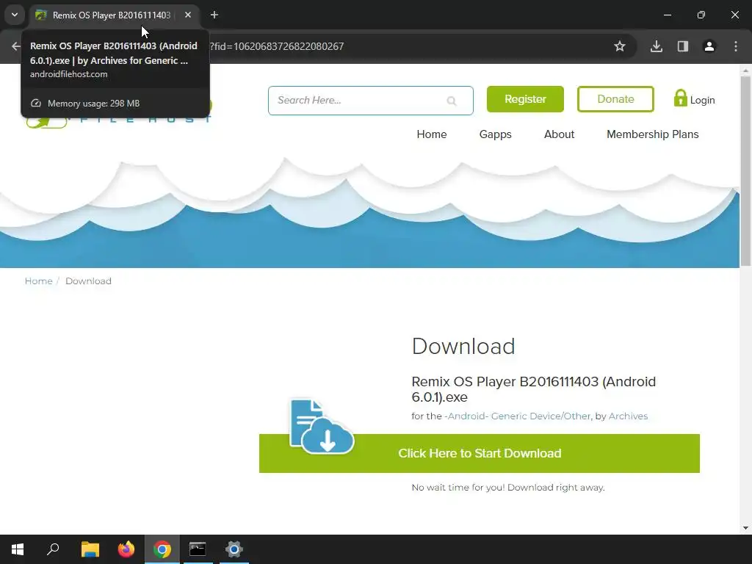Screen dimensions: 752x564
Task: Click the scrollbar down arrow
Action: pyautogui.click(x=745, y=528)
